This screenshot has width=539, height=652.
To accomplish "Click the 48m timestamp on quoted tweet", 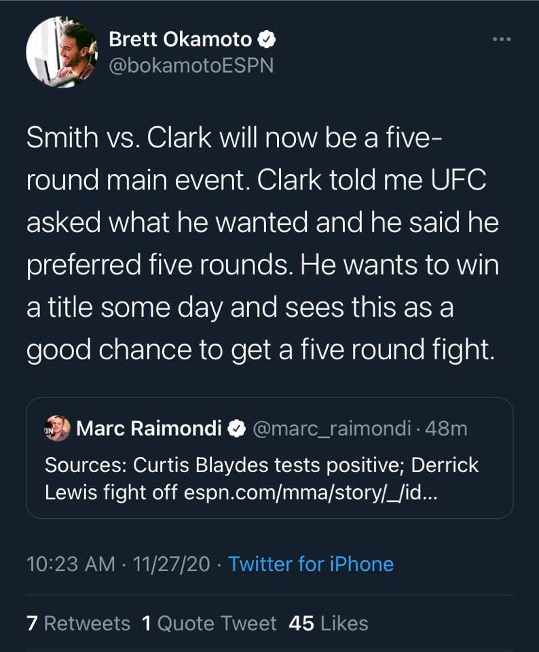I will pyautogui.click(x=449, y=429).
